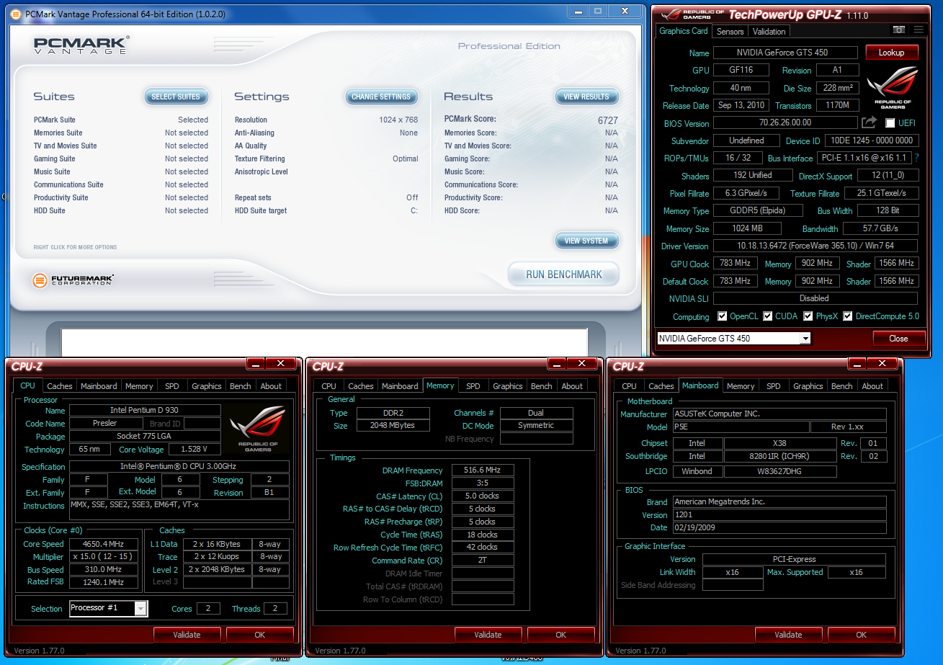This screenshot has width=943, height=665.
Task: Click the Driver Version field in GPU-Z
Action: (x=815, y=246)
